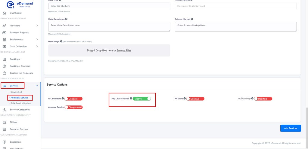The width and height of the screenshot is (308, 149).
Task: Click the Providers people icon
Action: pyautogui.click(x=4, y=26)
